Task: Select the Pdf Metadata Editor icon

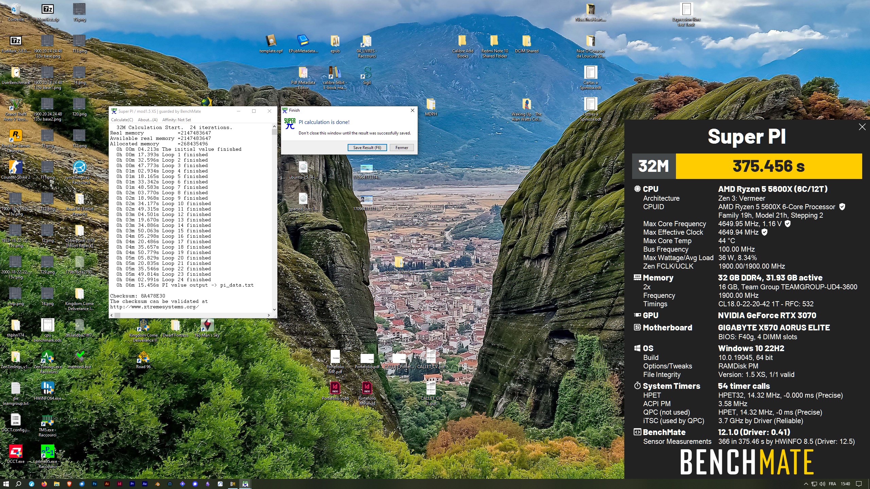Action: coord(303,78)
